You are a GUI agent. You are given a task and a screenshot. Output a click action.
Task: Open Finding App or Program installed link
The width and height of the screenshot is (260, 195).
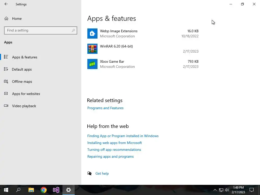pyautogui.click(x=123, y=136)
